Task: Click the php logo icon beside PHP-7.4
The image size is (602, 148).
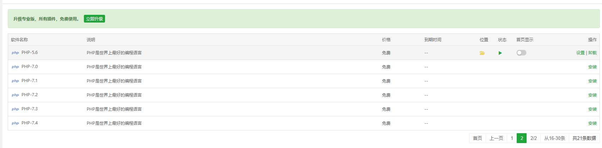Action: point(15,123)
